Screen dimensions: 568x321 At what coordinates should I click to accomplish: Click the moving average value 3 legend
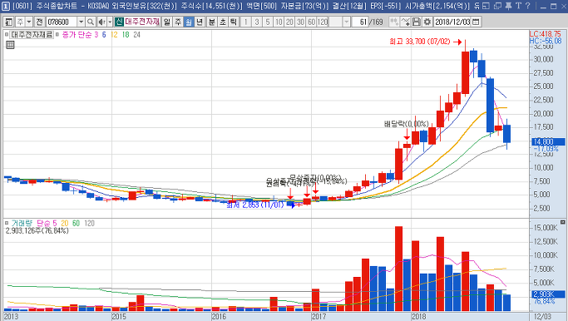(x=96, y=35)
